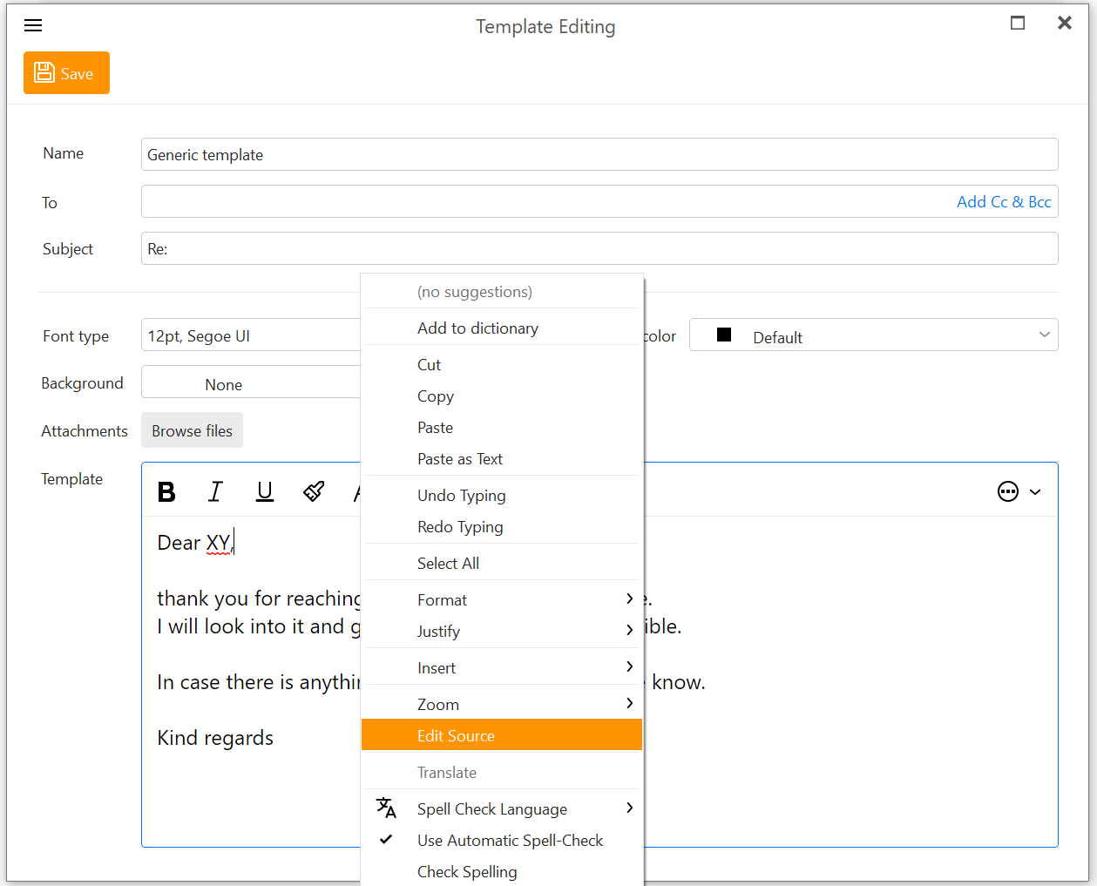Open the more options ellipsis icon
The height and width of the screenshot is (886, 1097).
coord(1008,492)
